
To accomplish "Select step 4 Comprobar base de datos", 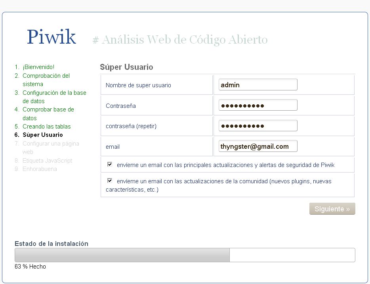I will tap(48, 114).
